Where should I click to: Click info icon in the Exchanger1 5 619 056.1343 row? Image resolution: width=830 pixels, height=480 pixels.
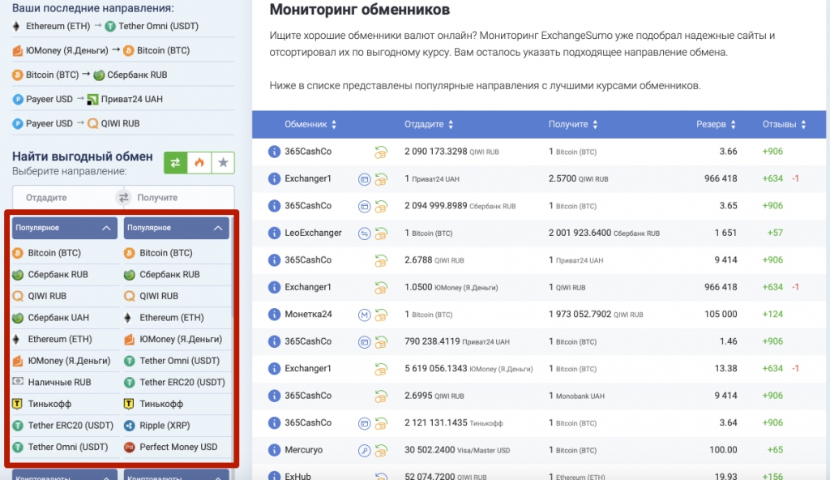pyautogui.click(x=274, y=369)
